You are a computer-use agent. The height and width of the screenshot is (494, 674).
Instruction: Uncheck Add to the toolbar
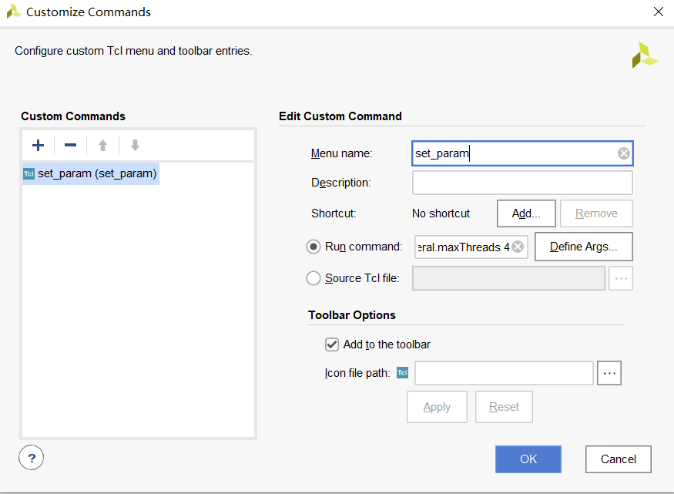[332, 344]
